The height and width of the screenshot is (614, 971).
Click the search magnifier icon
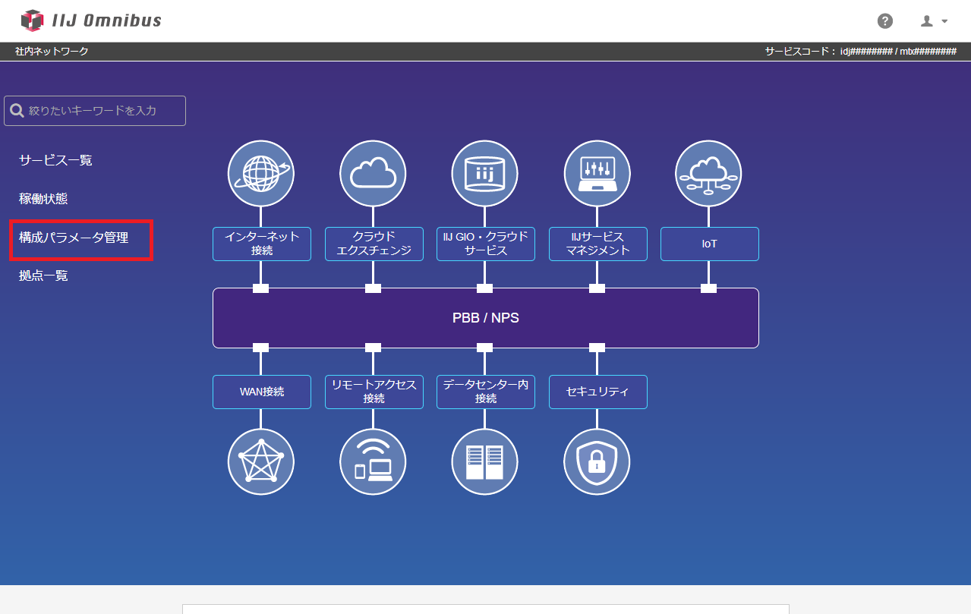pos(17,111)
